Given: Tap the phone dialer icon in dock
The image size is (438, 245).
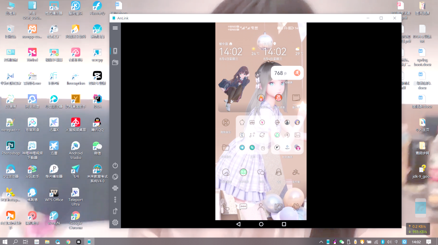Looking at the screenshot, I should pos(226,207).
